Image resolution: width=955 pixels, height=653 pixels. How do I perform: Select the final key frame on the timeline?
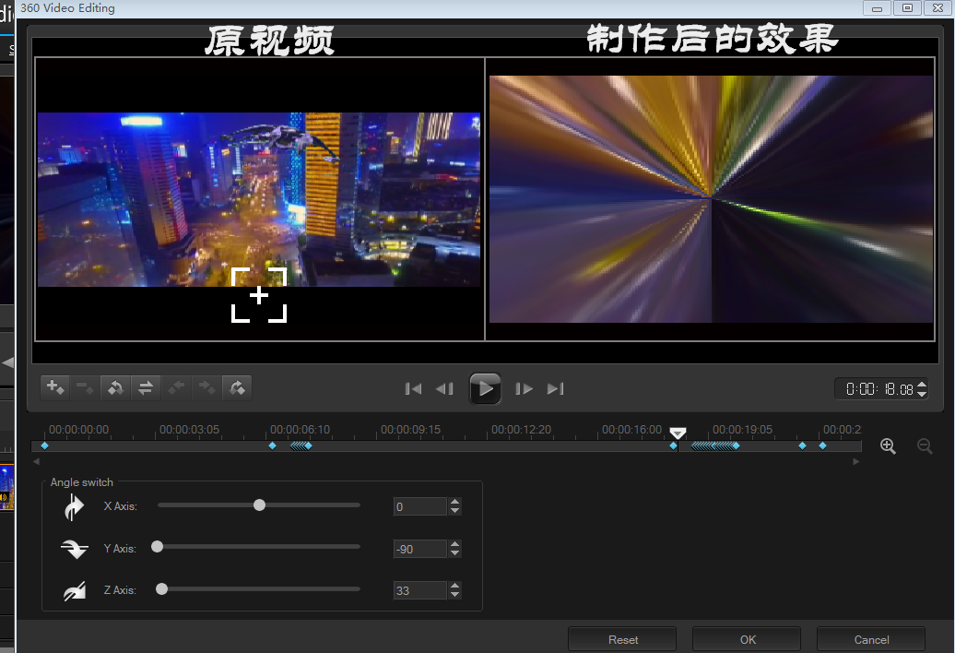[822, 445]
